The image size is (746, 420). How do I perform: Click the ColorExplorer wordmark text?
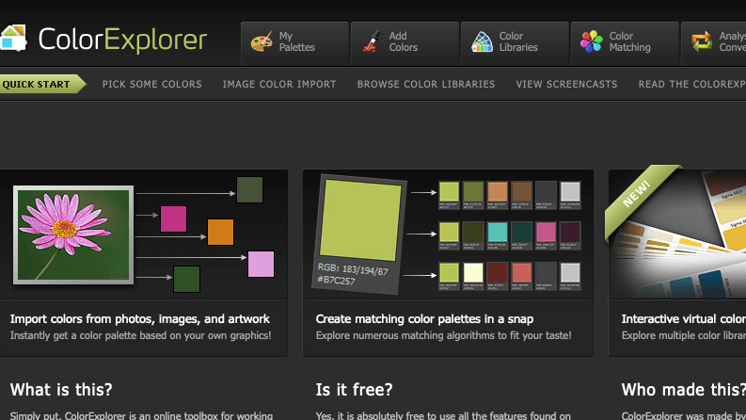122,40
